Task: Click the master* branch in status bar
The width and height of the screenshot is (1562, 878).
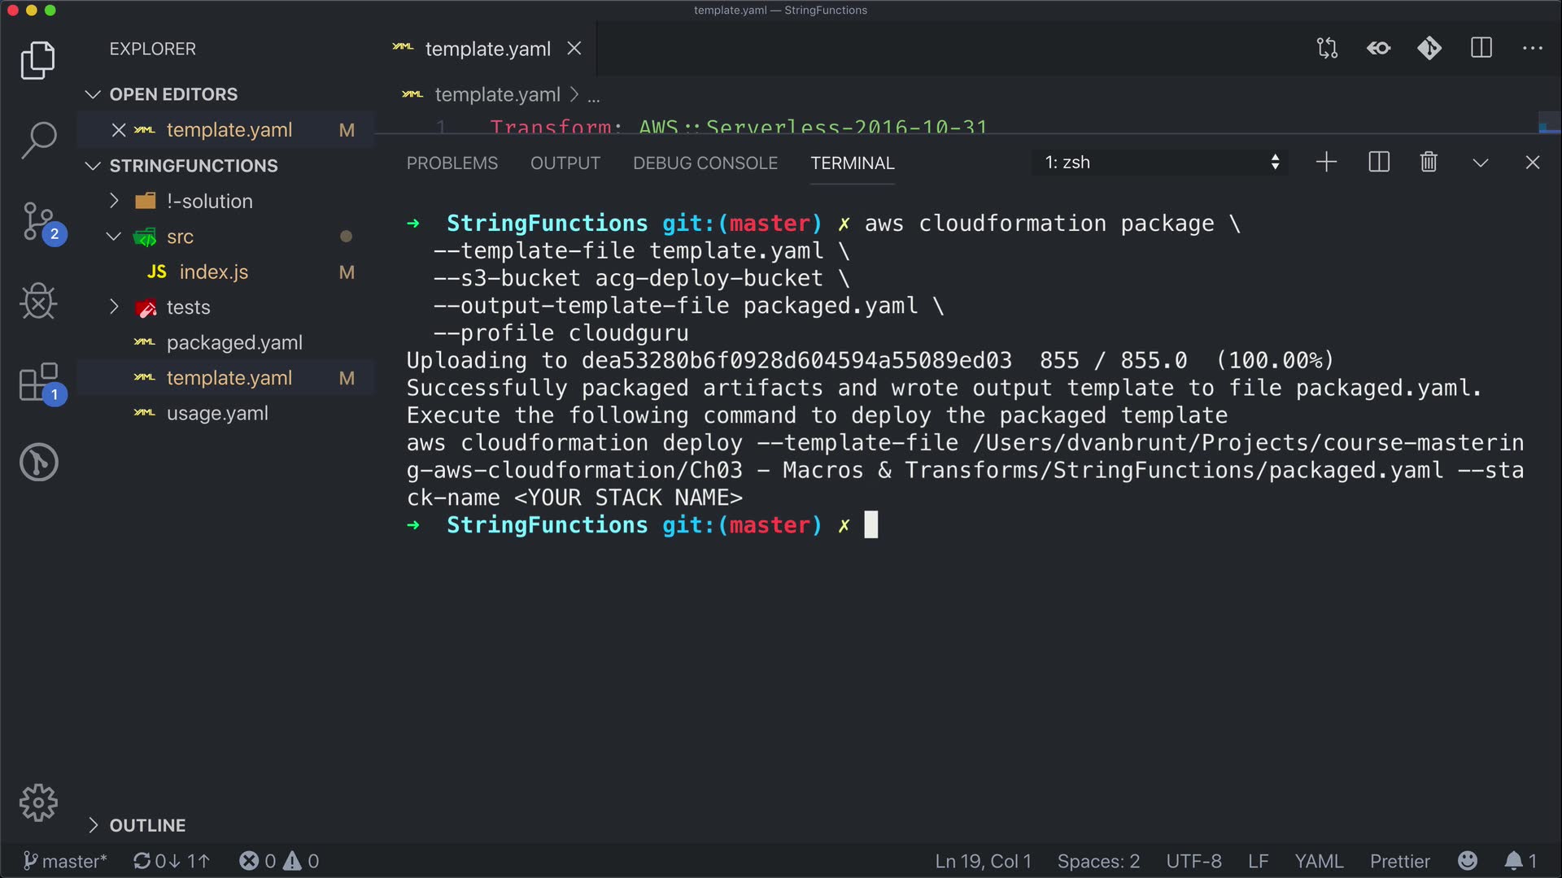Action: pyautogui.click(x=65, y=861)
